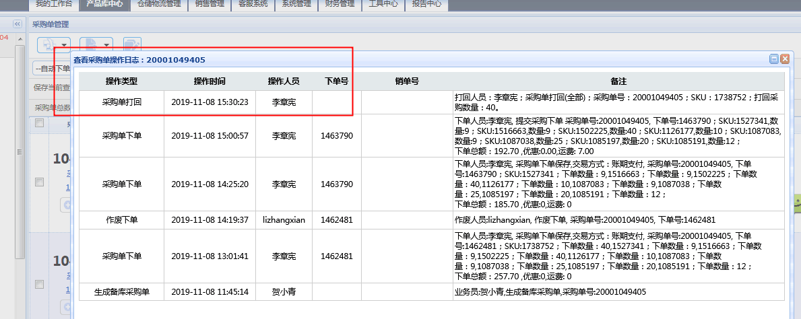
Task: Switch to 系统管理 tab
Action: point(296,5)
